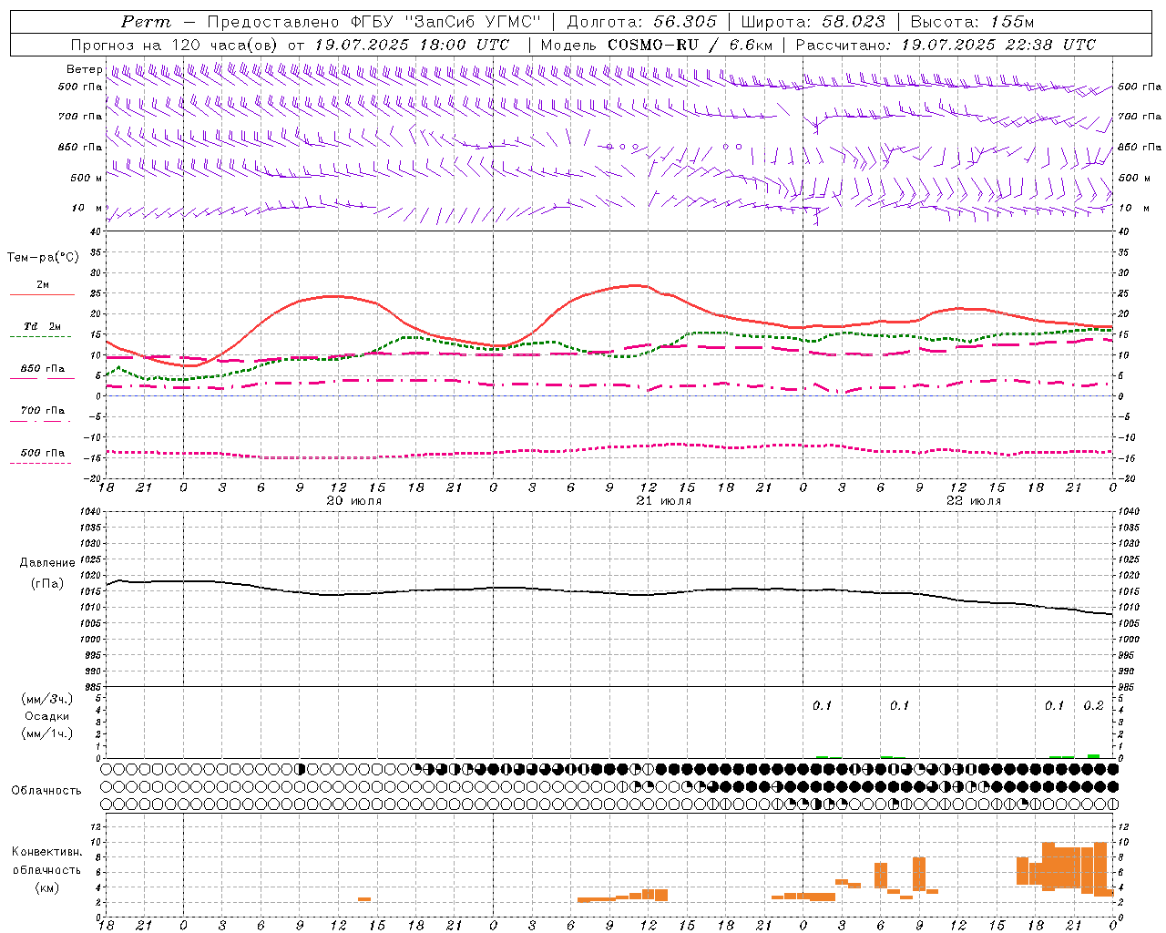
Task: Click the "700 гПа" entry in temperature legend
Action: point(43,411)
